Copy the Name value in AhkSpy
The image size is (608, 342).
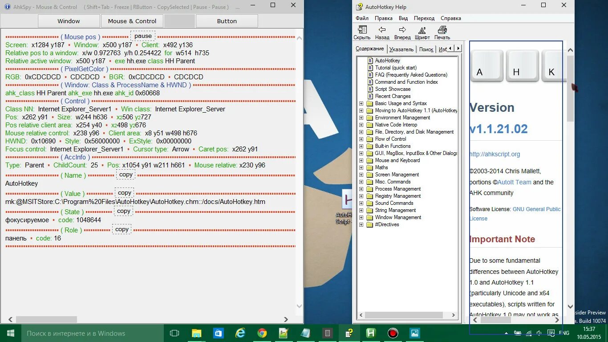click(x=126, y=175)
